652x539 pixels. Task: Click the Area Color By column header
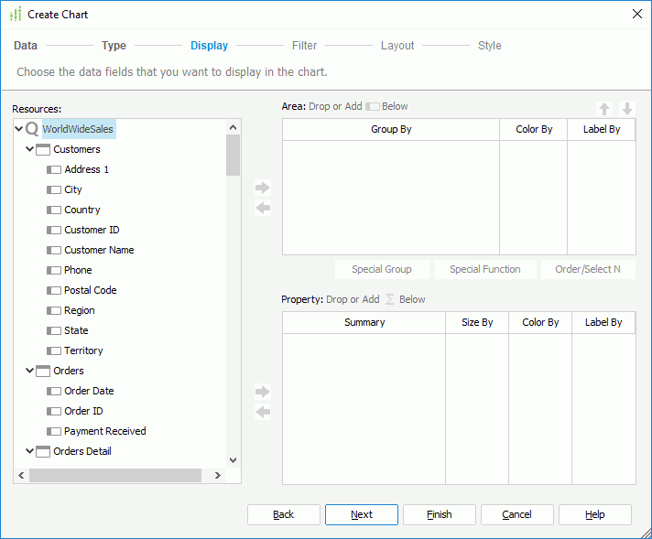coord(534,130)
